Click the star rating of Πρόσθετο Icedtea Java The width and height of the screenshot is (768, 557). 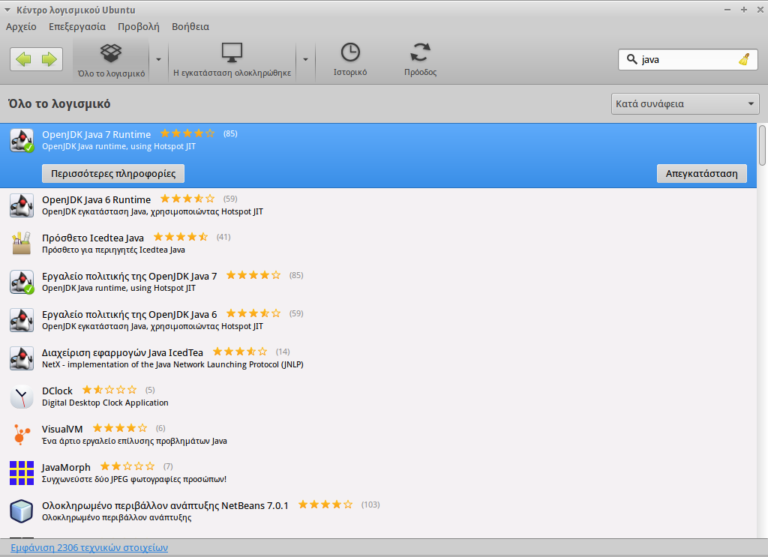(181, 237)
